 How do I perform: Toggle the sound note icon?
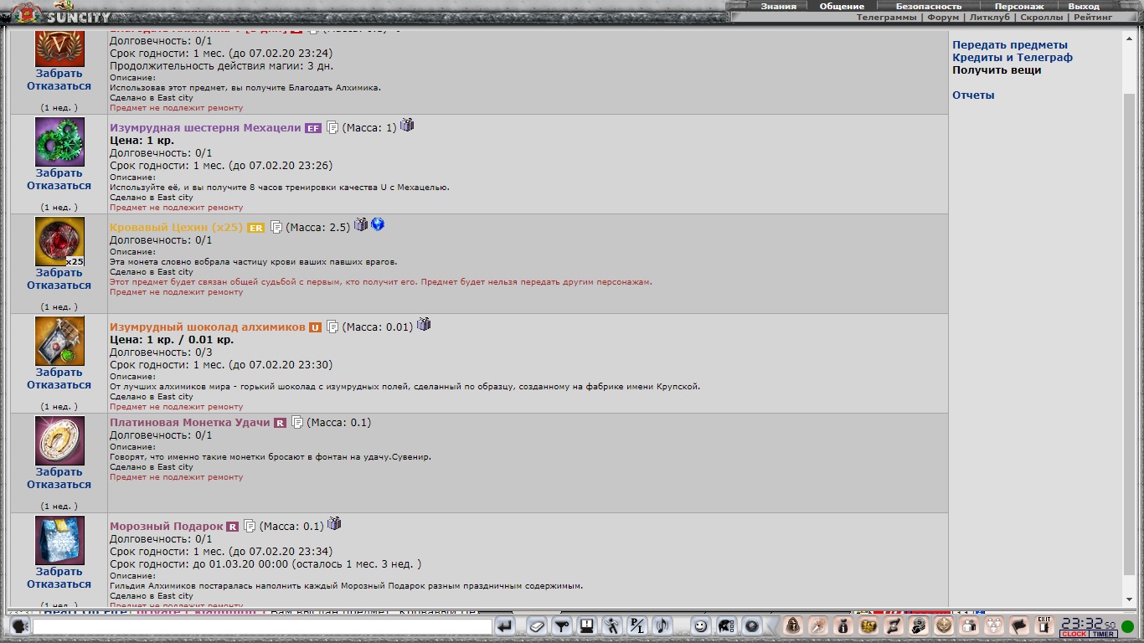(x=662, y=626)
